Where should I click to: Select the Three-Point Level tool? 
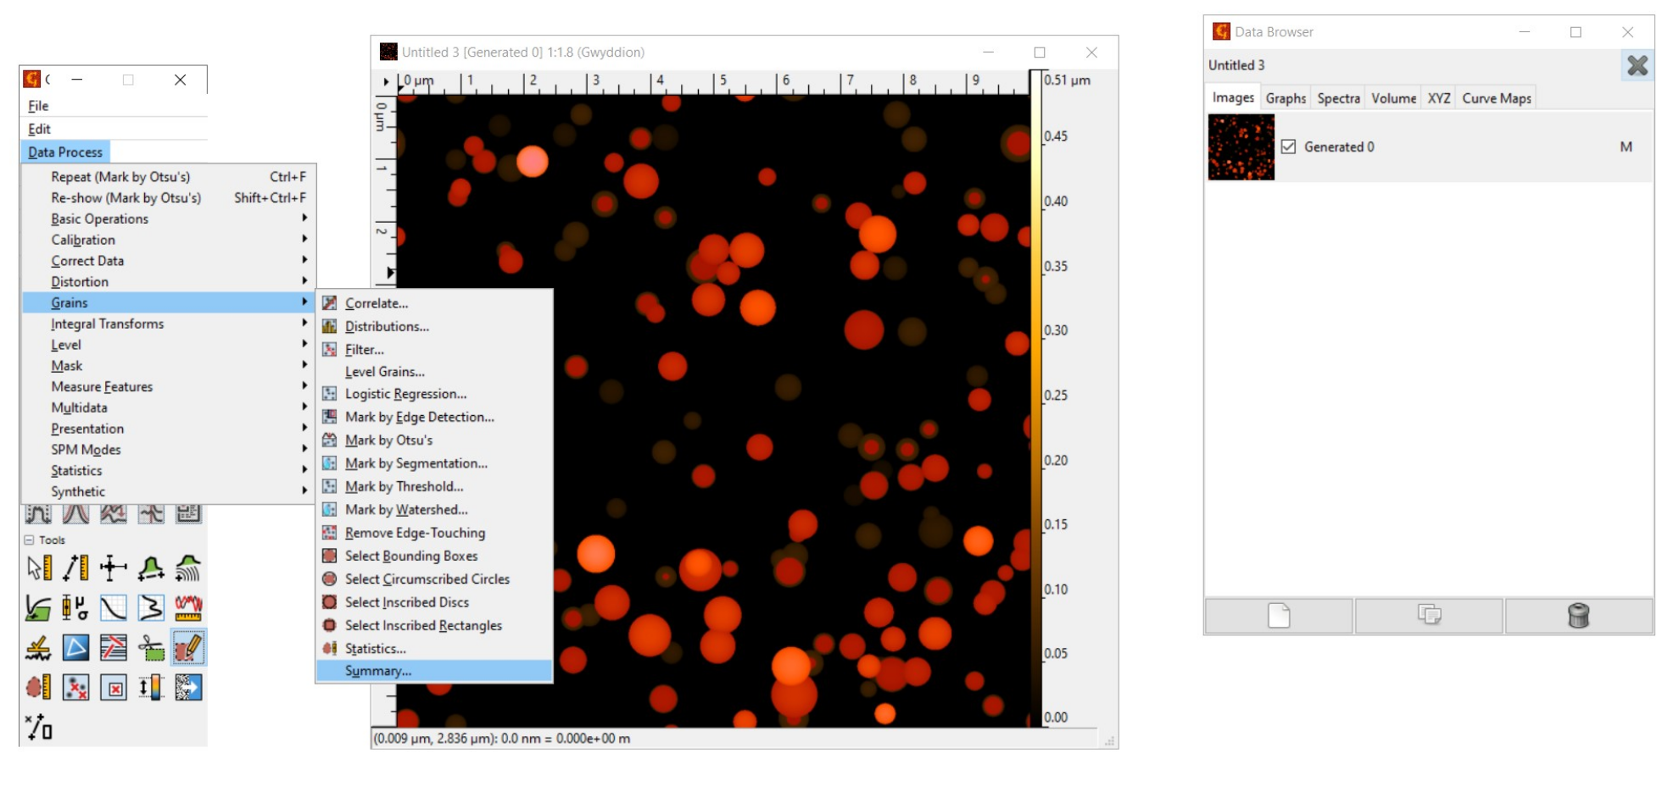pyautogui.click(x=38, y=607)
